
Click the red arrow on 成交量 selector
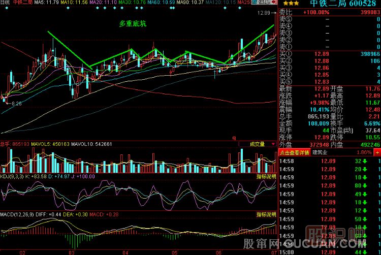tap(273, 144)
